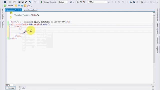Switch to the HomeController.cs tab
The image size is (160, 90).
click(x=30, y=10)
